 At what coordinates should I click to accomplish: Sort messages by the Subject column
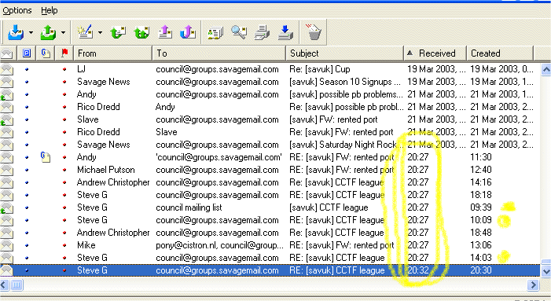(345, 53)
